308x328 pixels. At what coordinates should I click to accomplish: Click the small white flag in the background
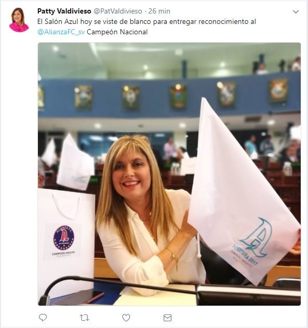[x=75, y=163]
